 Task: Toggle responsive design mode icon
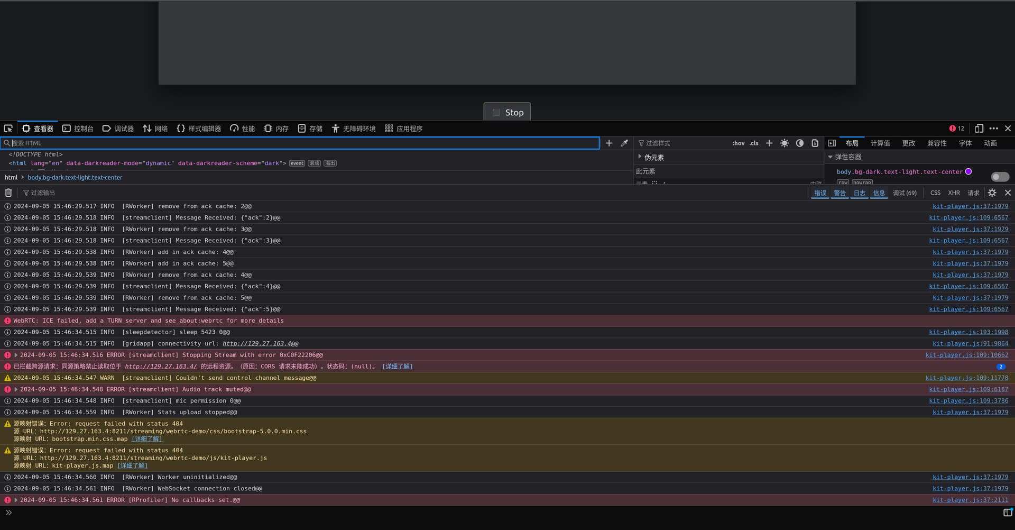click(979, 129)
